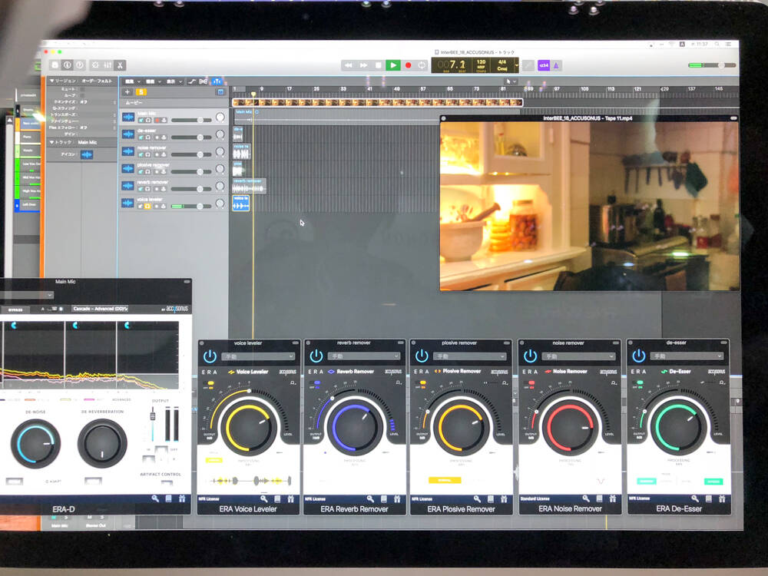This screenshot has height=576, width=768.
Task: Open the Editors scissors button
Action: click(x=120, y=65)
